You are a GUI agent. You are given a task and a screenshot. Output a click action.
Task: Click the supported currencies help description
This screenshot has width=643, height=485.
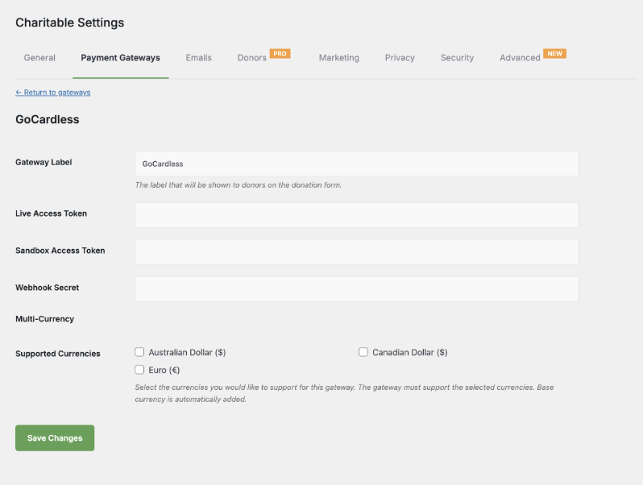click(345, 393)
